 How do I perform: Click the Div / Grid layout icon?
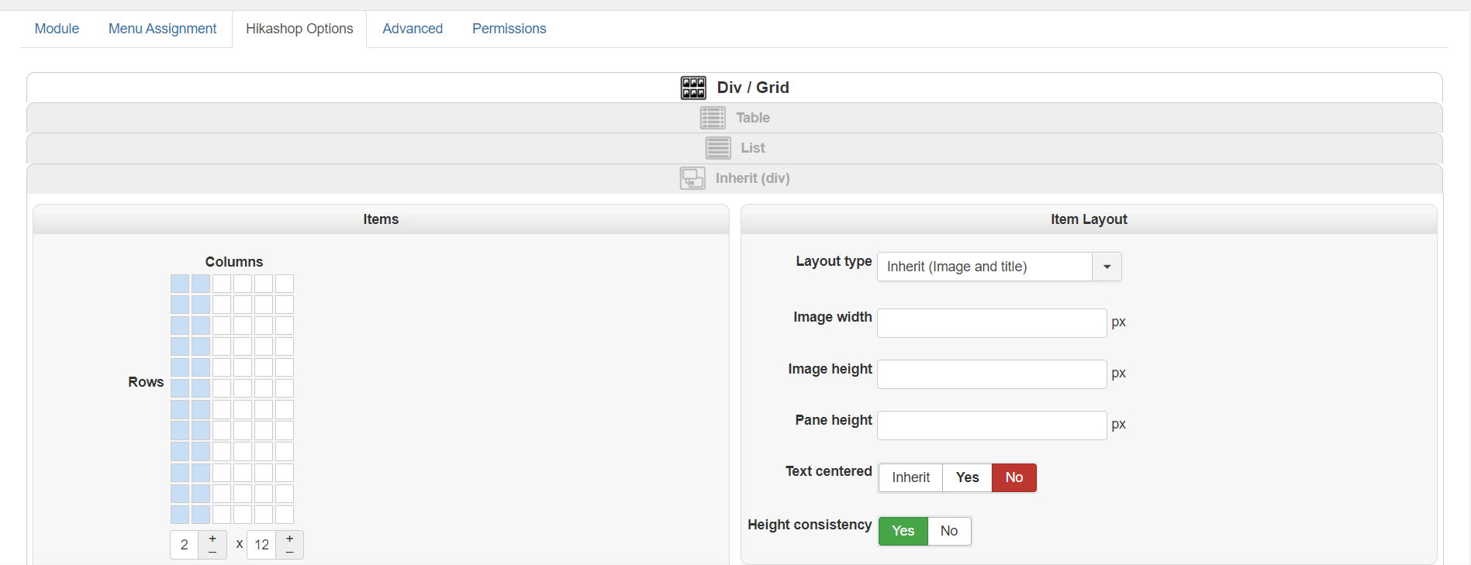(x=693, y=88)
